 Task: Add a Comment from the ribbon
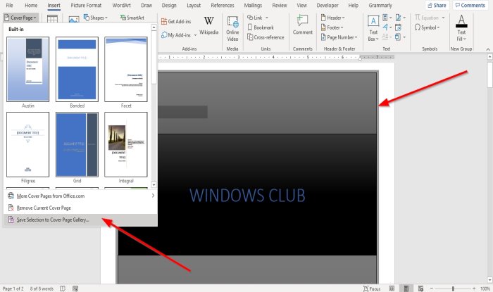click(302, 25)
